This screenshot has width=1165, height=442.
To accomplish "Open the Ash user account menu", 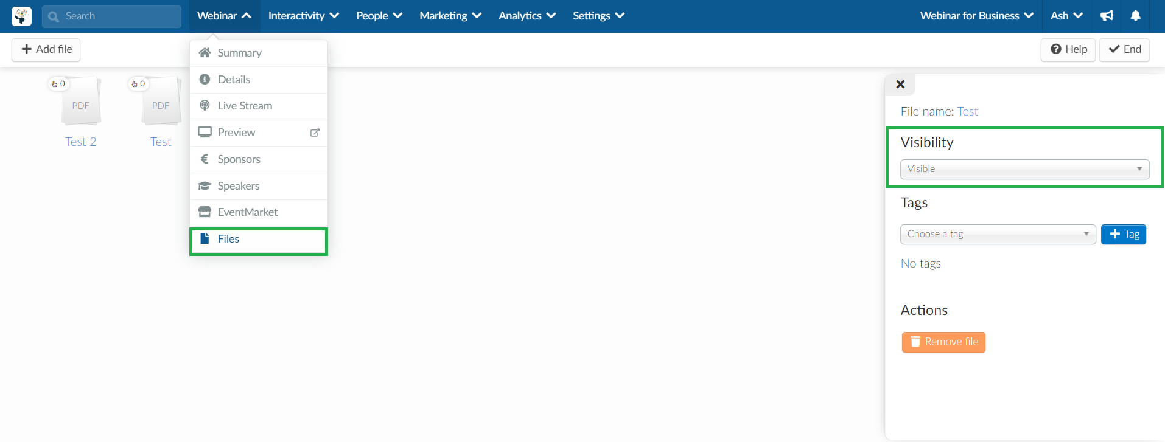I will coord(1066,16).
